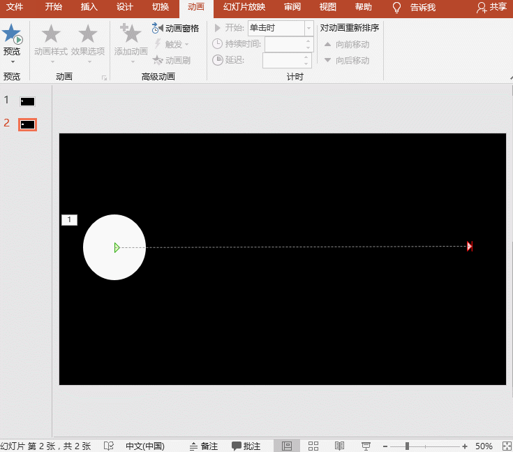Click Move Later in reorder section
This screenshot has width=513, height=452.
coord(347,61)
